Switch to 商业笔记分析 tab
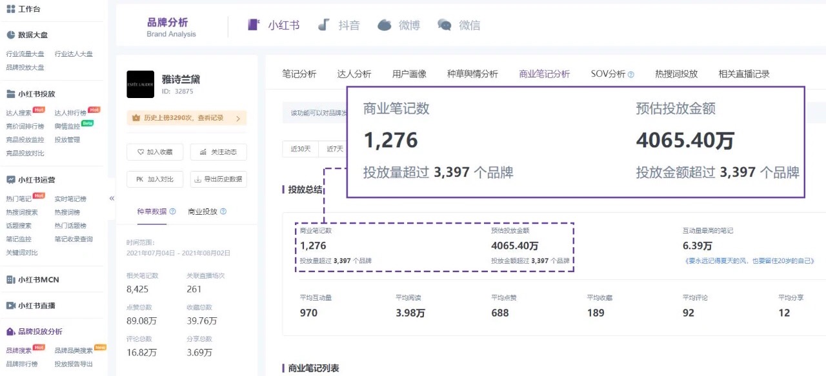Screen dimensions: 826x376 (545, 74)
